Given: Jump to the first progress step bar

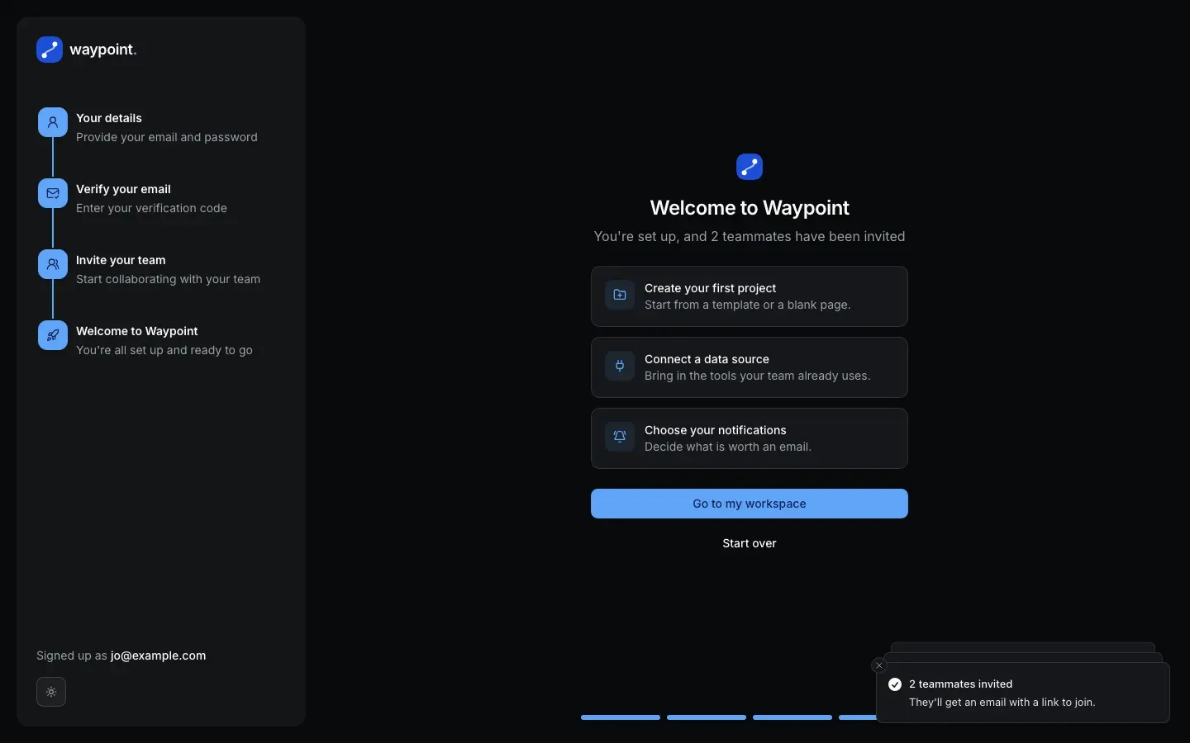Looking at the screenshot, I should point(621,717).
